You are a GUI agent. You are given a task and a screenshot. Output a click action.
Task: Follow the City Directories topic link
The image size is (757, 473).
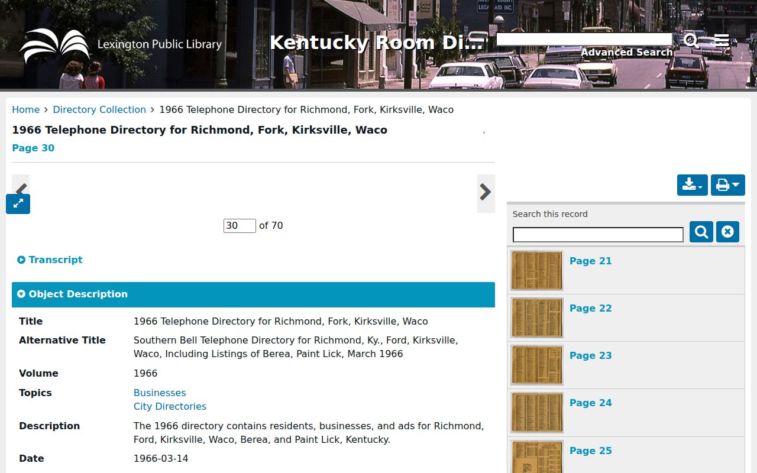point(170,406)
